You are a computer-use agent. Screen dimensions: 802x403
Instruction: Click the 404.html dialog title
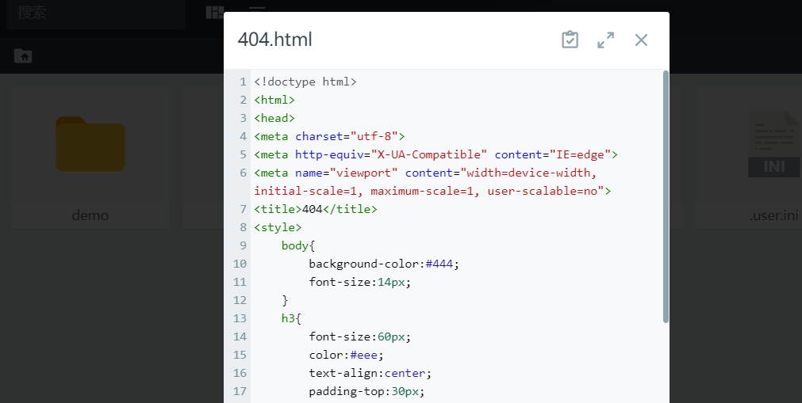[x=274, y=40]
